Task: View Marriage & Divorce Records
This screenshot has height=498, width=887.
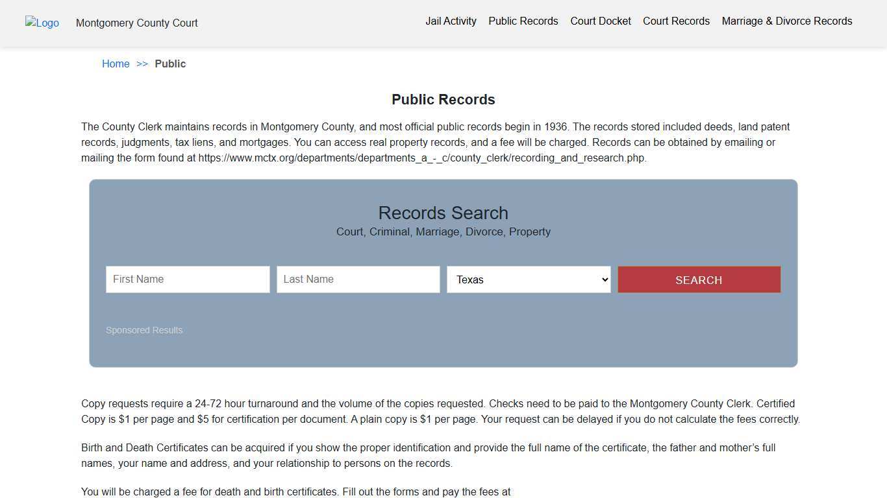Action: [x=786, y=21]
